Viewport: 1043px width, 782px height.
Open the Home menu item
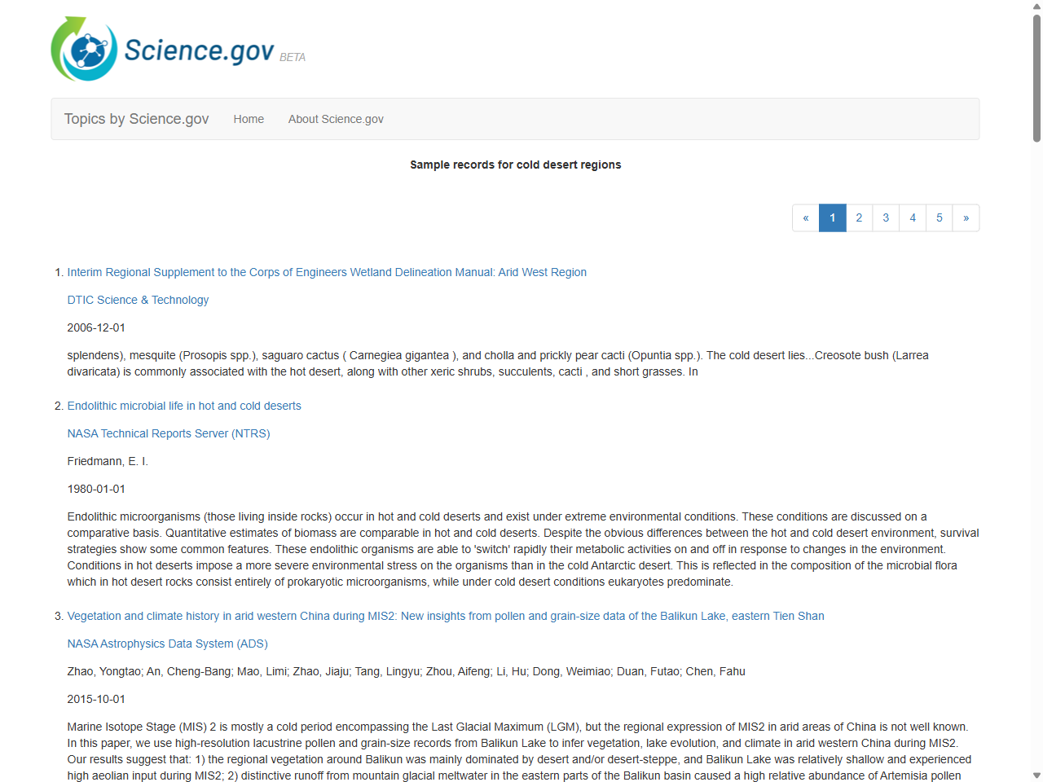(x=249, y=119)
